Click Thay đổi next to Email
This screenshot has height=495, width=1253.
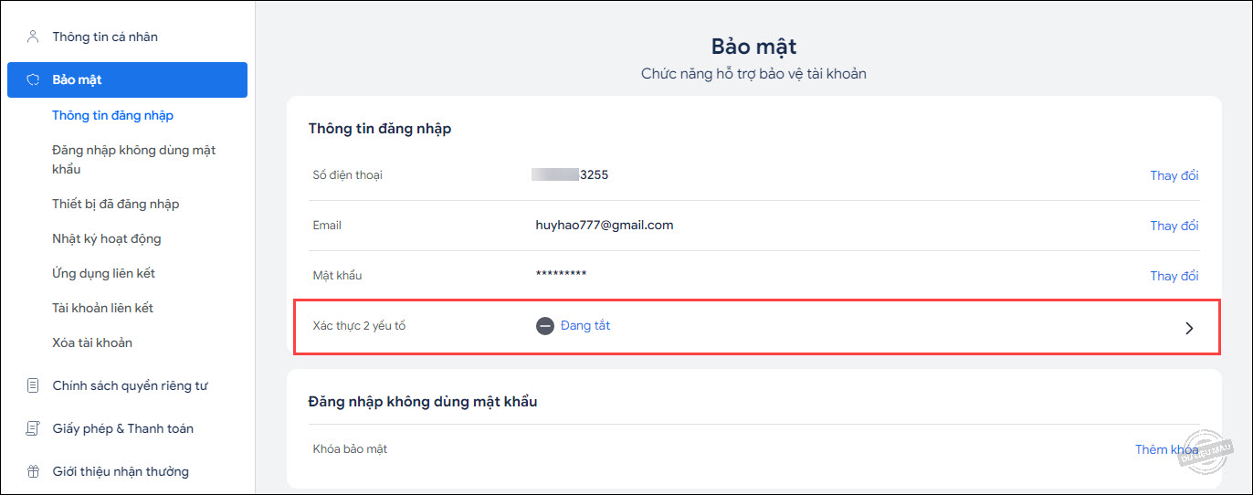click(1174, 226)
